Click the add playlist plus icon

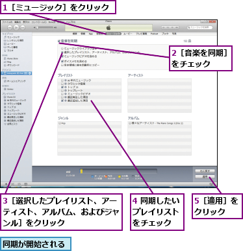click(x=6, y=184)
